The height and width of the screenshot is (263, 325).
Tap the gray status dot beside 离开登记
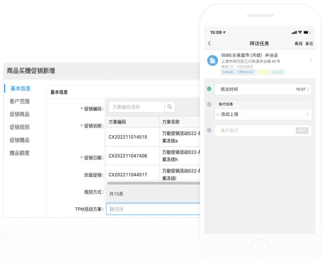point(209,130)
